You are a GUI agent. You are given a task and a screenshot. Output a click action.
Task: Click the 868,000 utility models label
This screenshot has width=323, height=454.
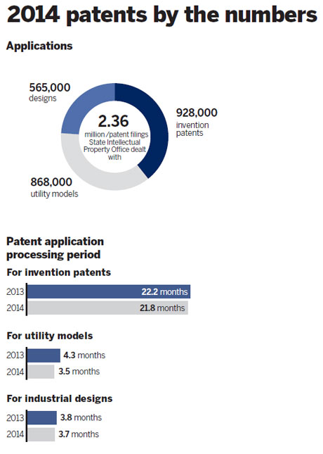coord(54,187)
